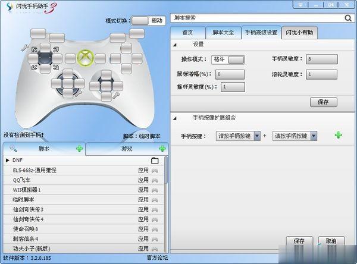The height and width of the screenshot is (264, 357).
Task: Click the script list vertical scrollbar
Action: (166, 170)
